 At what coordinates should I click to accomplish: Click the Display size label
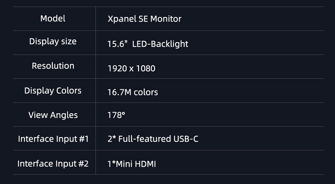pos(53,41)
